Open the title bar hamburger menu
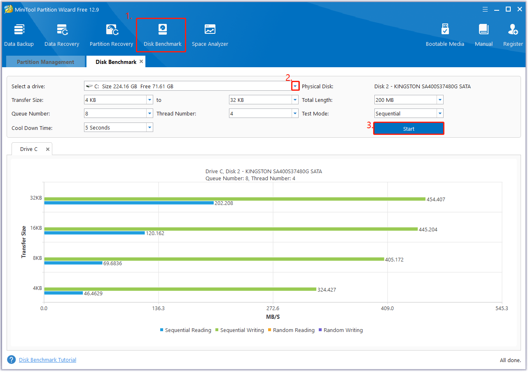 click(486, 9)
